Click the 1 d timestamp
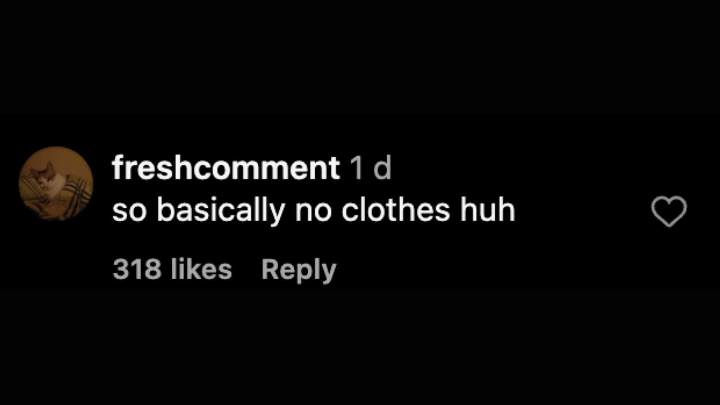Viewport: 720px width, 405px height. (370, 169)
